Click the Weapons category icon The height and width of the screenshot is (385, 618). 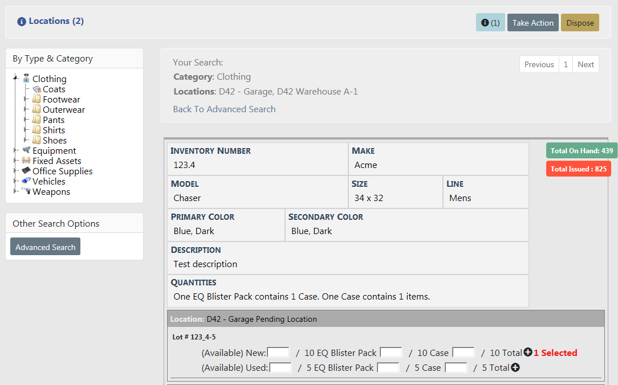click(26, 191)
